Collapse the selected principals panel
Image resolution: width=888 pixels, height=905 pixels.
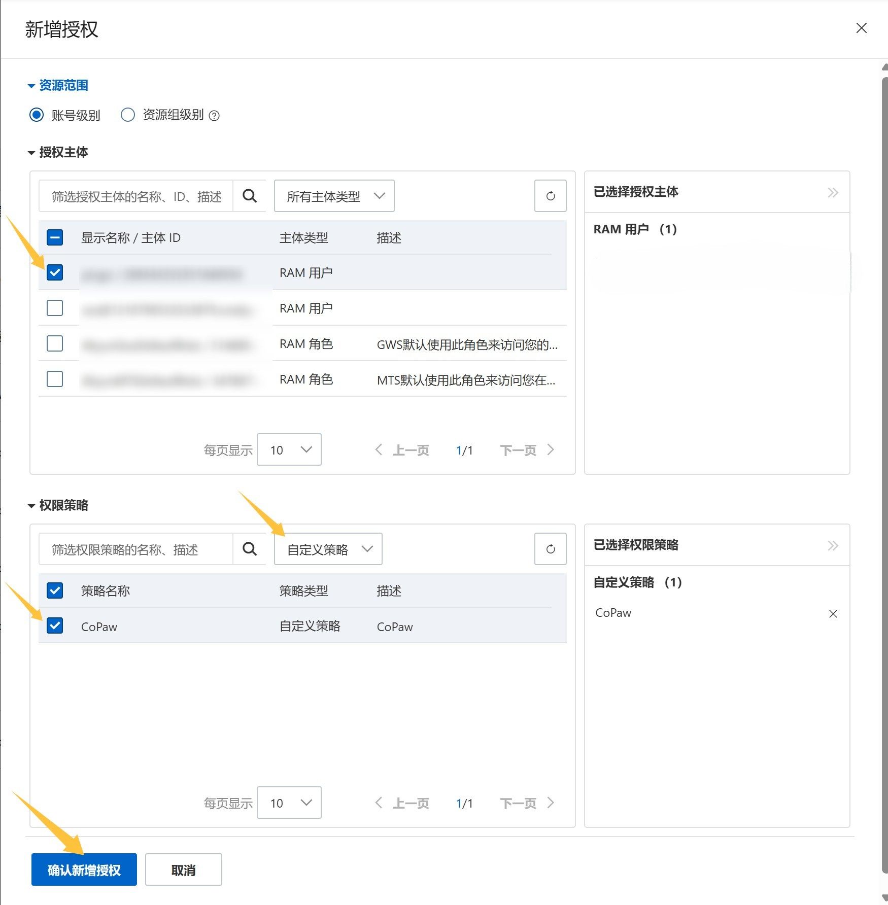pyautogui.click(x=833, y=192)
